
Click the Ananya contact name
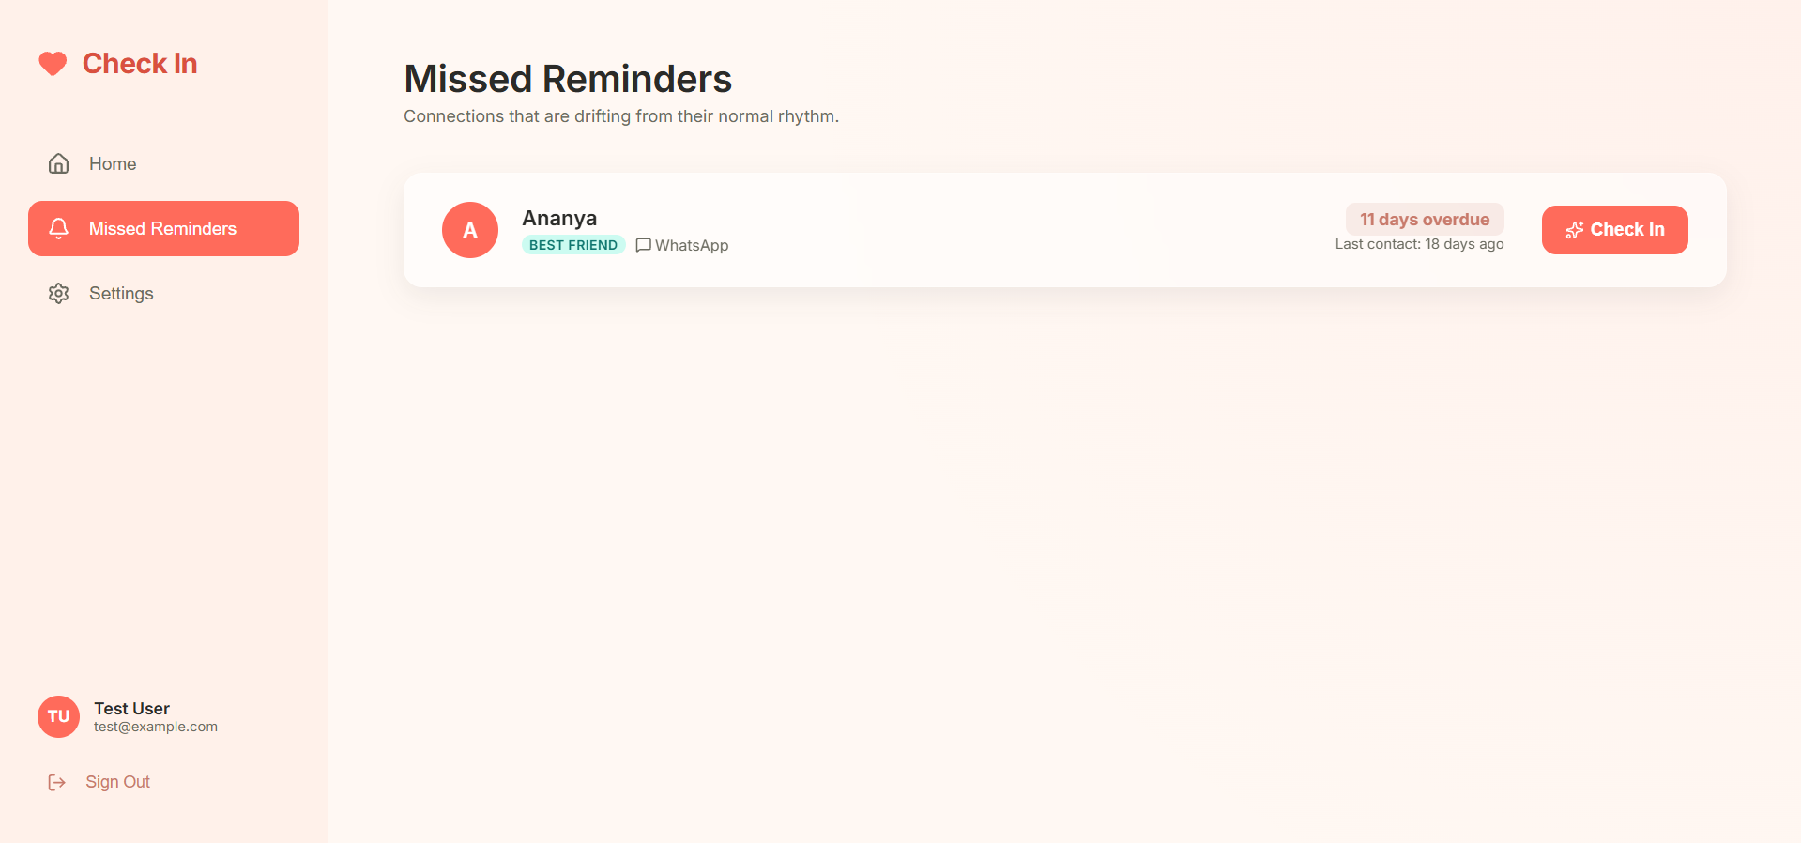point(559,218)
